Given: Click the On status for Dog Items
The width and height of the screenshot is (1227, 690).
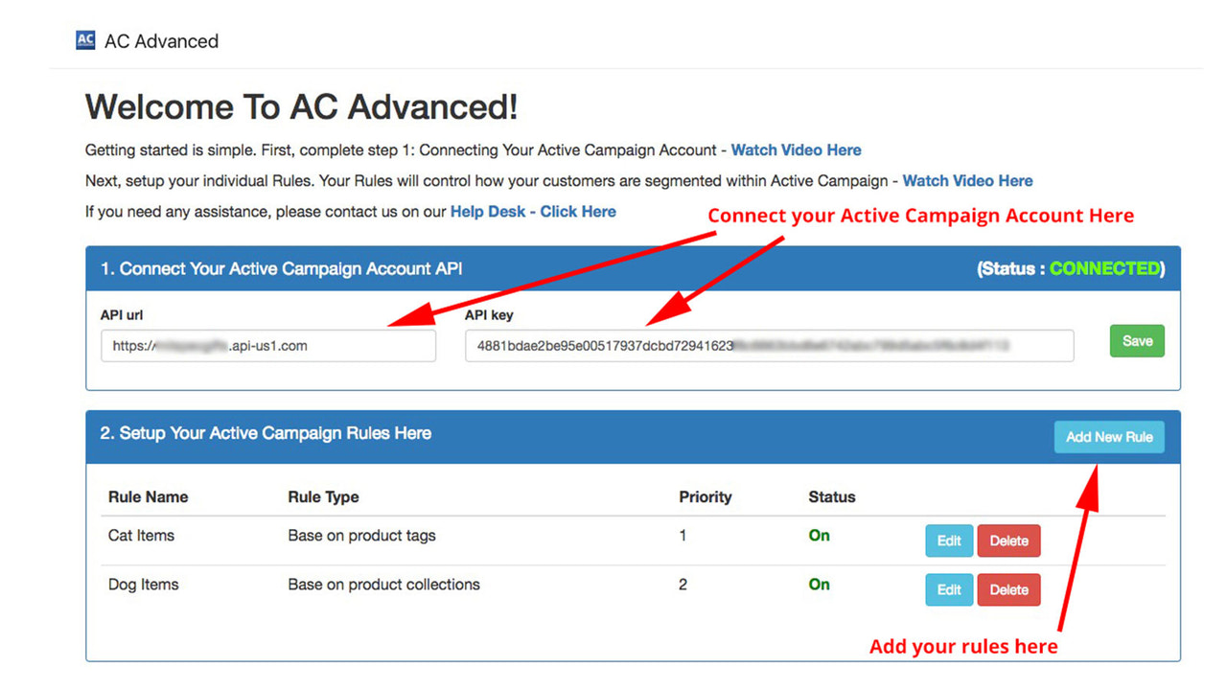Looking at the screenshot, I should pyautogui.click(x=819, y=585).
